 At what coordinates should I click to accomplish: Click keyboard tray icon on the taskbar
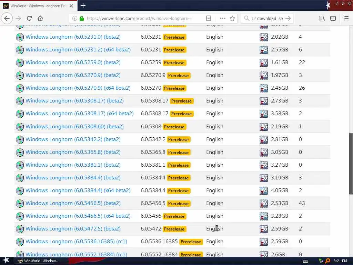(x=305, y=262)
